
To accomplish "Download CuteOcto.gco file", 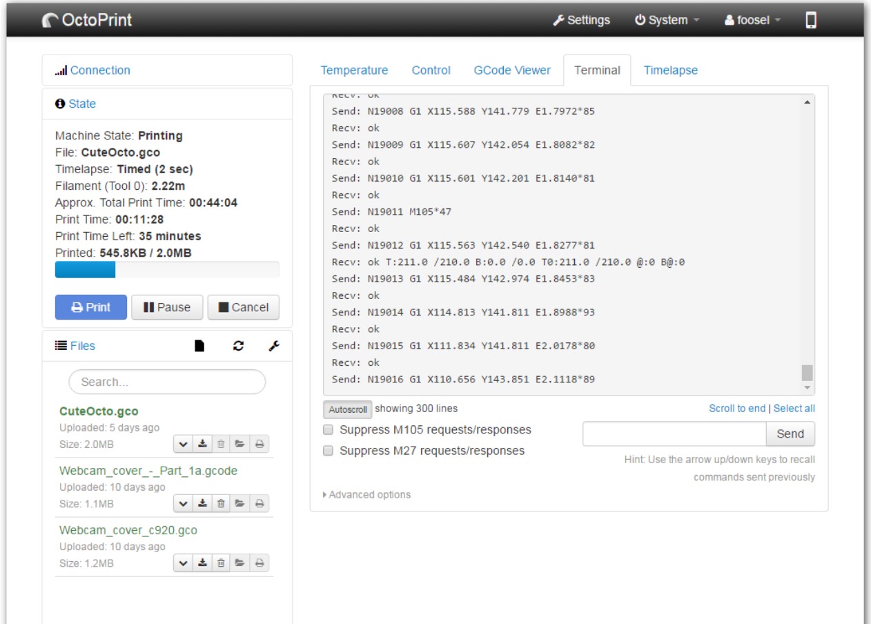I will point(202,445).
